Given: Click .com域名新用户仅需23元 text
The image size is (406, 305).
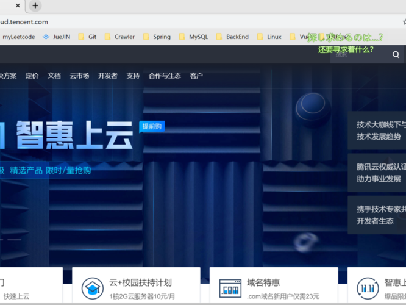Looking at the screenshot, I should (283, 296).
